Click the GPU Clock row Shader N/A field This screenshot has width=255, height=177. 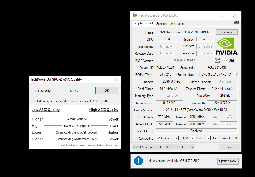click(x=228, y=117)
